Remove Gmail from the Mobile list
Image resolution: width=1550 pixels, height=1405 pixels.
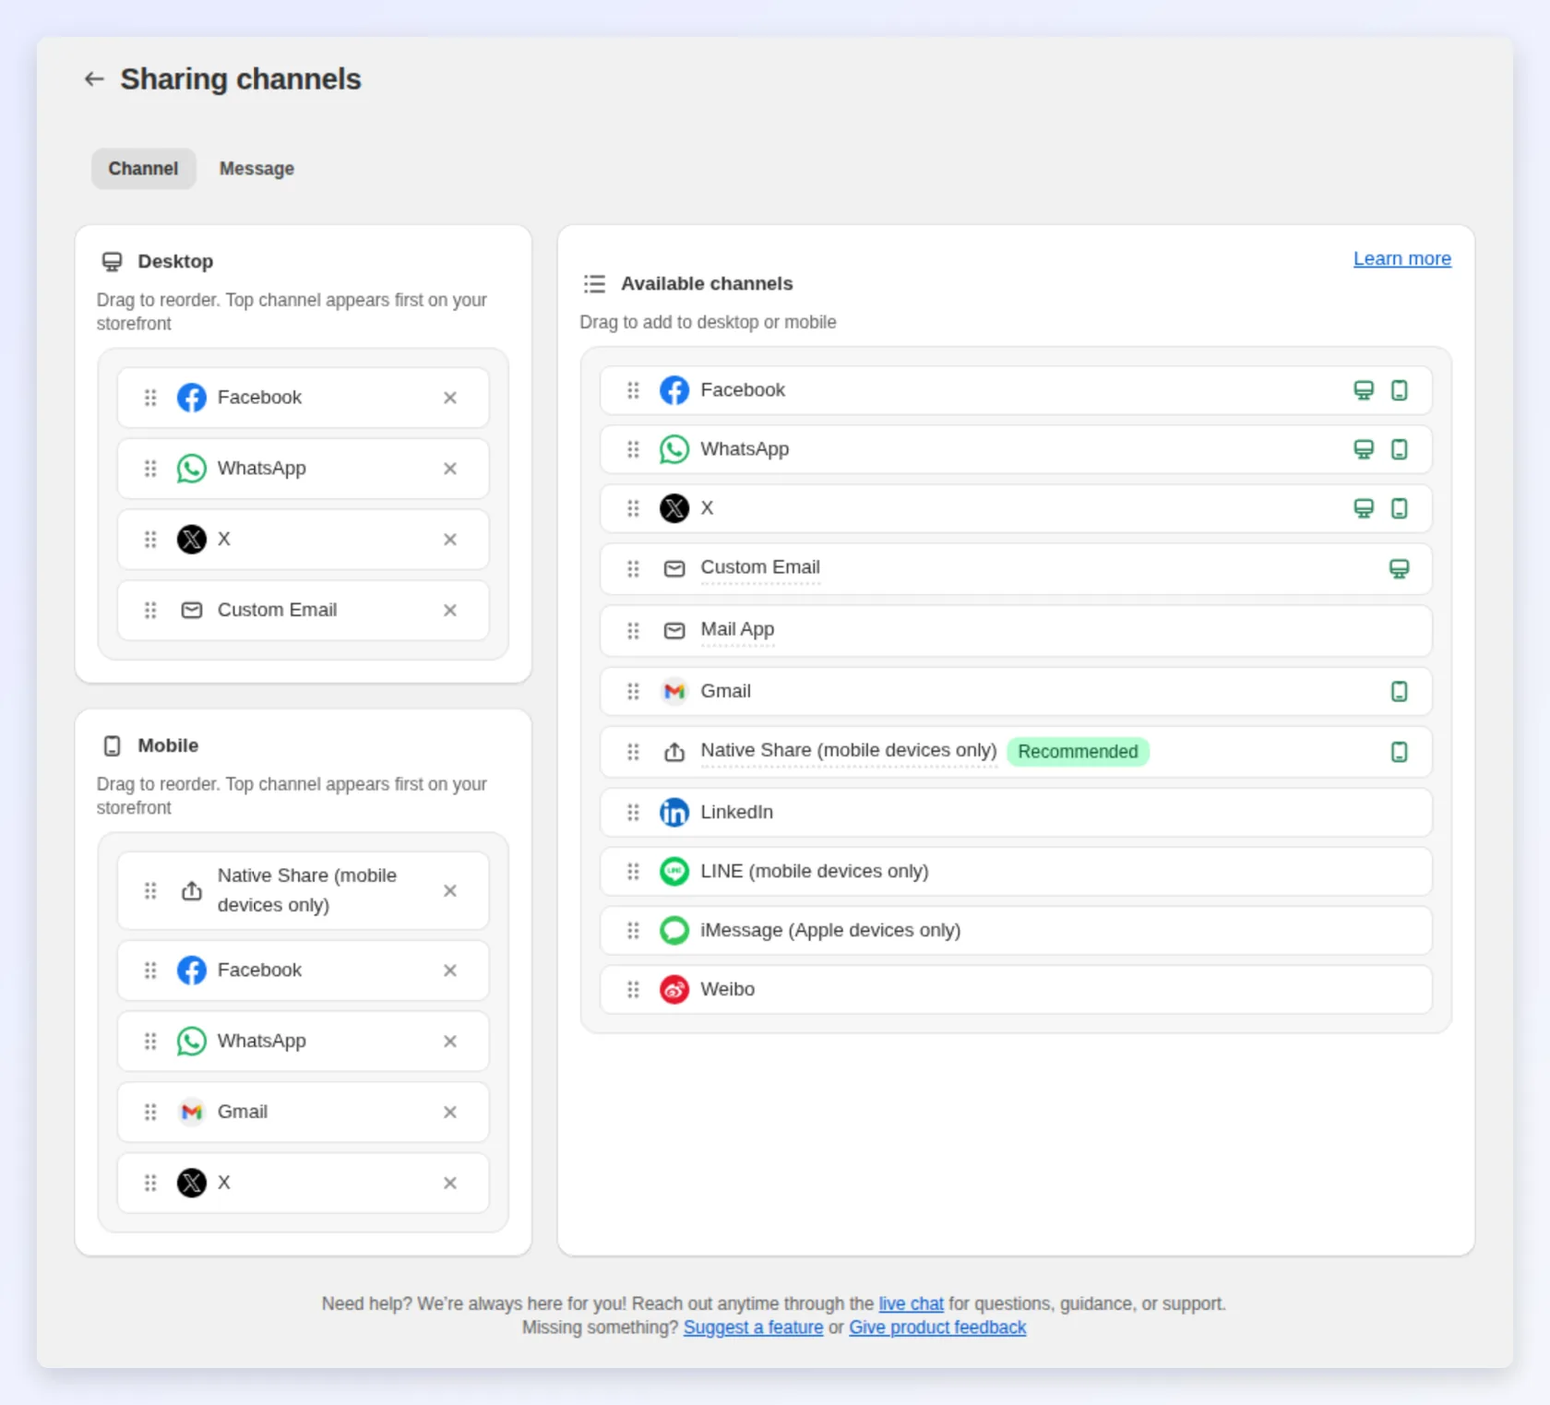point(450,1113)
